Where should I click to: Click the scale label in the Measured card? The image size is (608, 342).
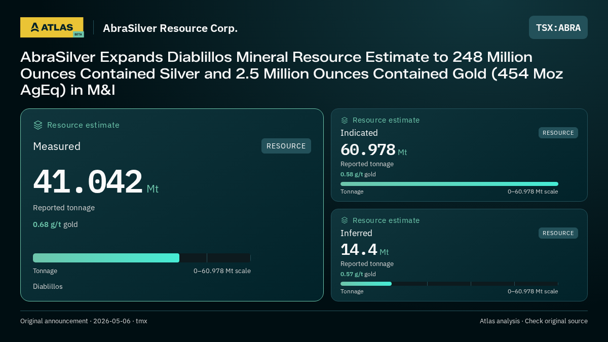222,271
